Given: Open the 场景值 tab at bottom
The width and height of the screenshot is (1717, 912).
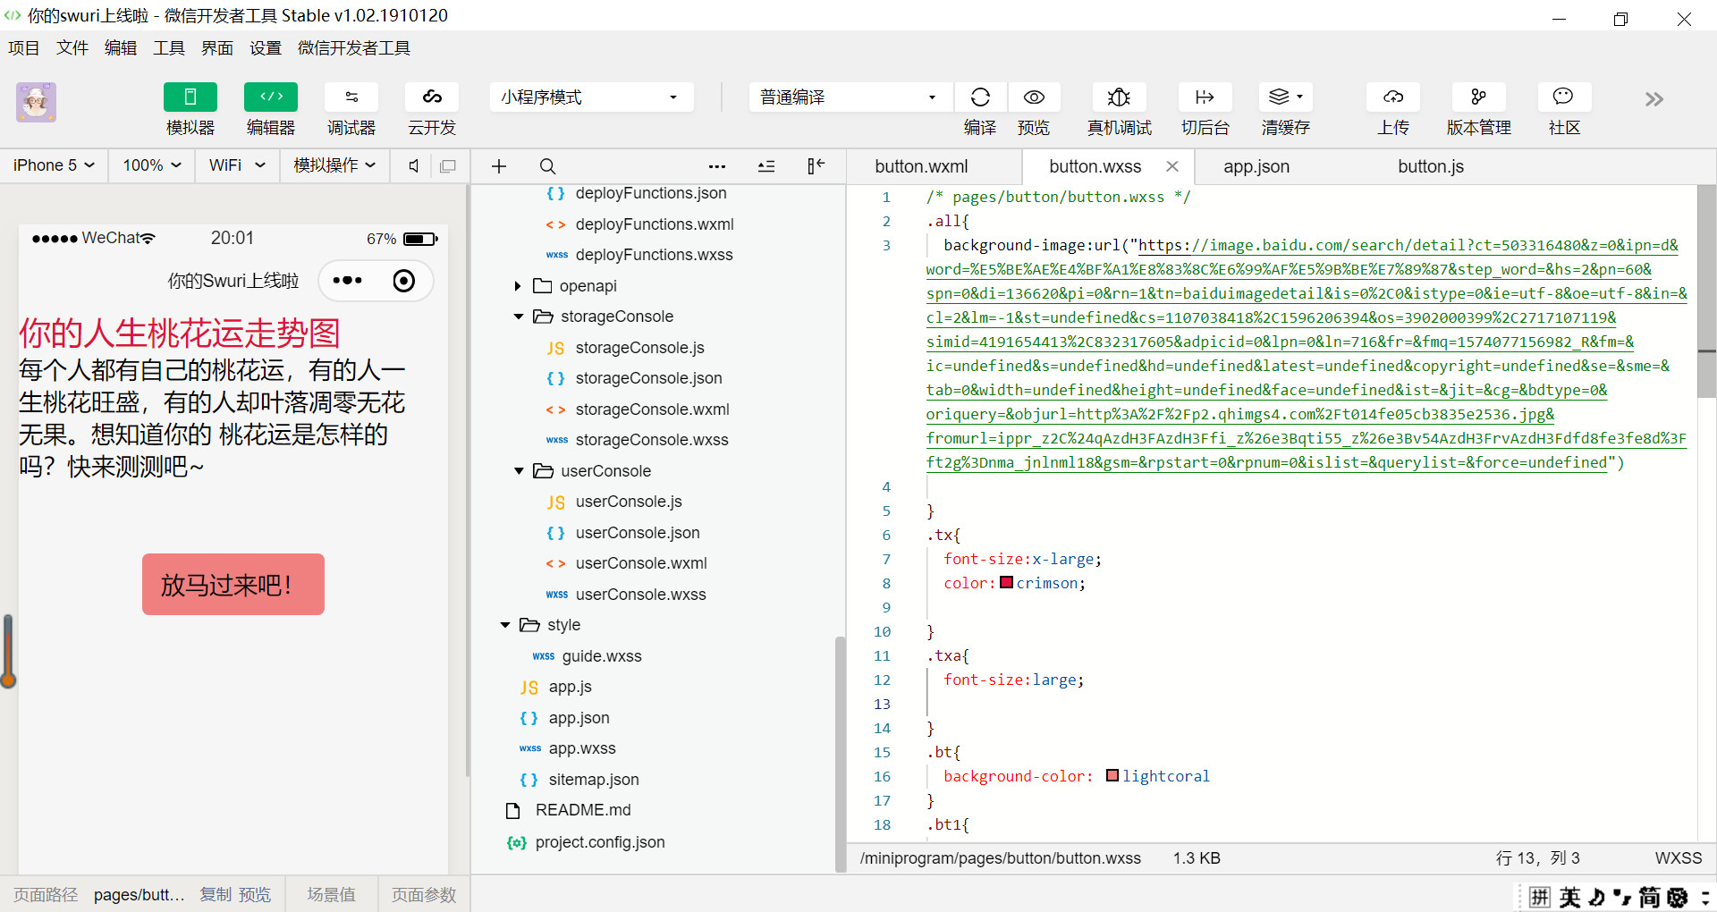Looking at the screenshot, I should click(x=331, y=895).
